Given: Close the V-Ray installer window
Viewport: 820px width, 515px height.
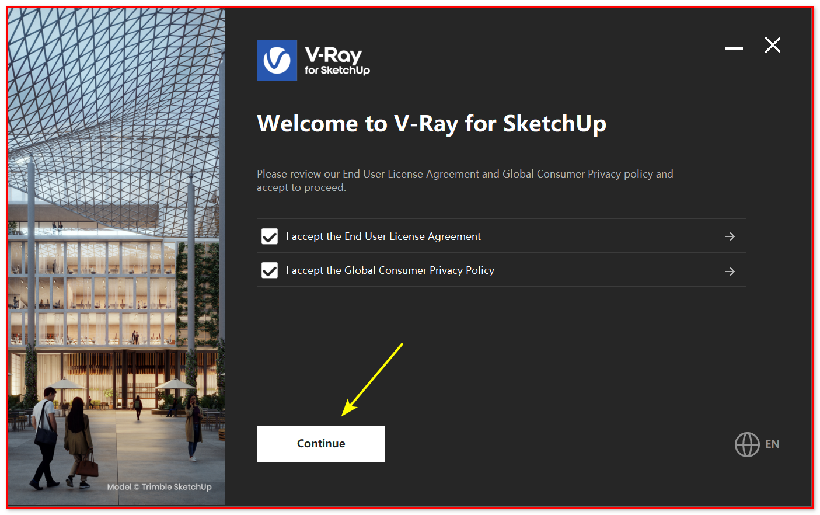Looking at the screenshot, I should click(x=773, y=45).
